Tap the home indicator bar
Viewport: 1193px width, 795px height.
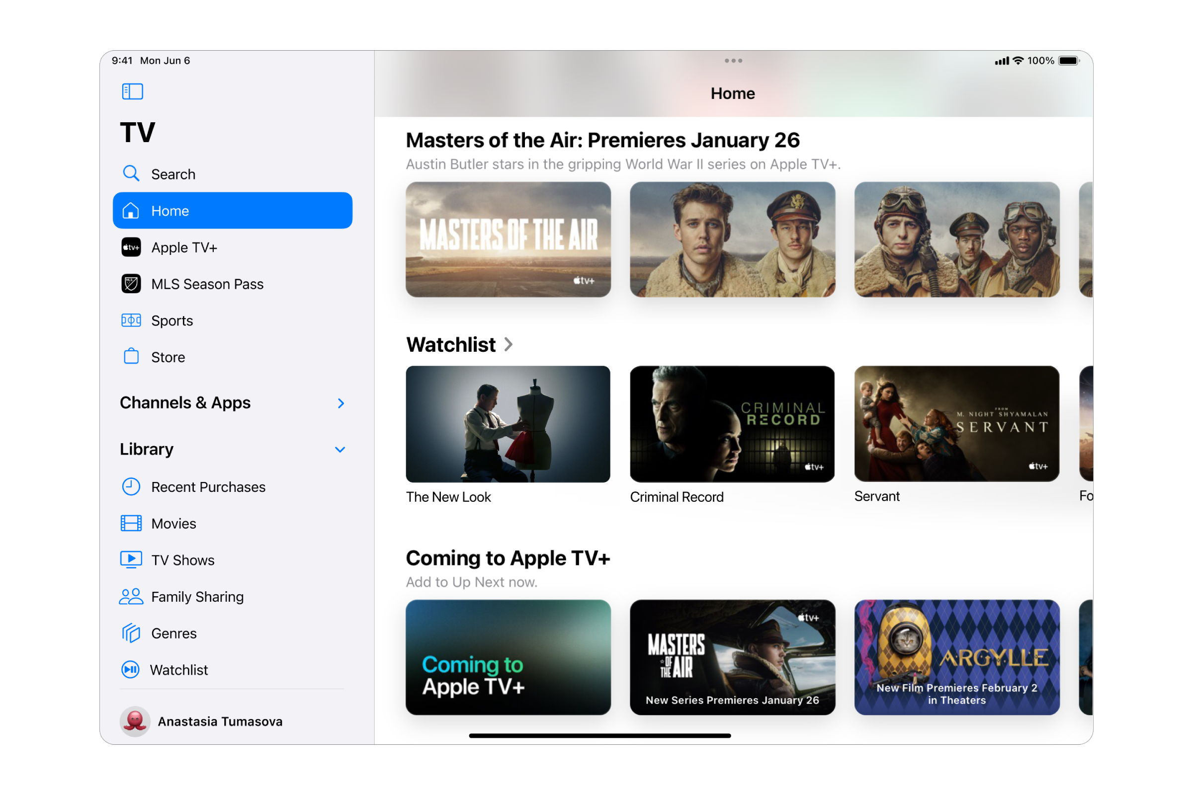pos(599,735)
